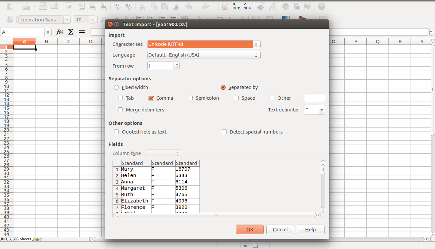Enable Quoted field as text

click(116, 132)
